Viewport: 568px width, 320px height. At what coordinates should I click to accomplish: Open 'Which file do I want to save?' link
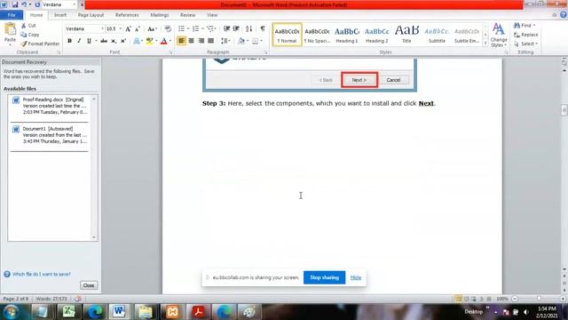42,275
